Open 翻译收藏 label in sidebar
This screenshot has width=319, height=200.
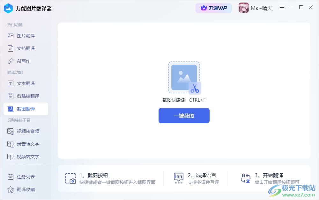pos(26,189)
